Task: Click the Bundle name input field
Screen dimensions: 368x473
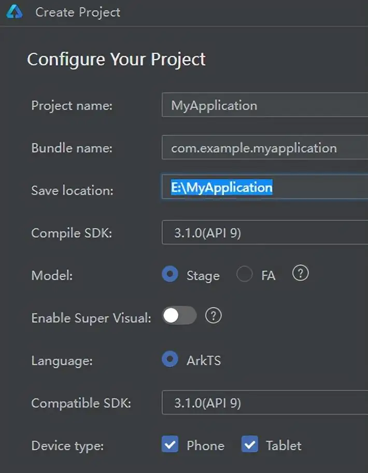Action: point(264,148)
